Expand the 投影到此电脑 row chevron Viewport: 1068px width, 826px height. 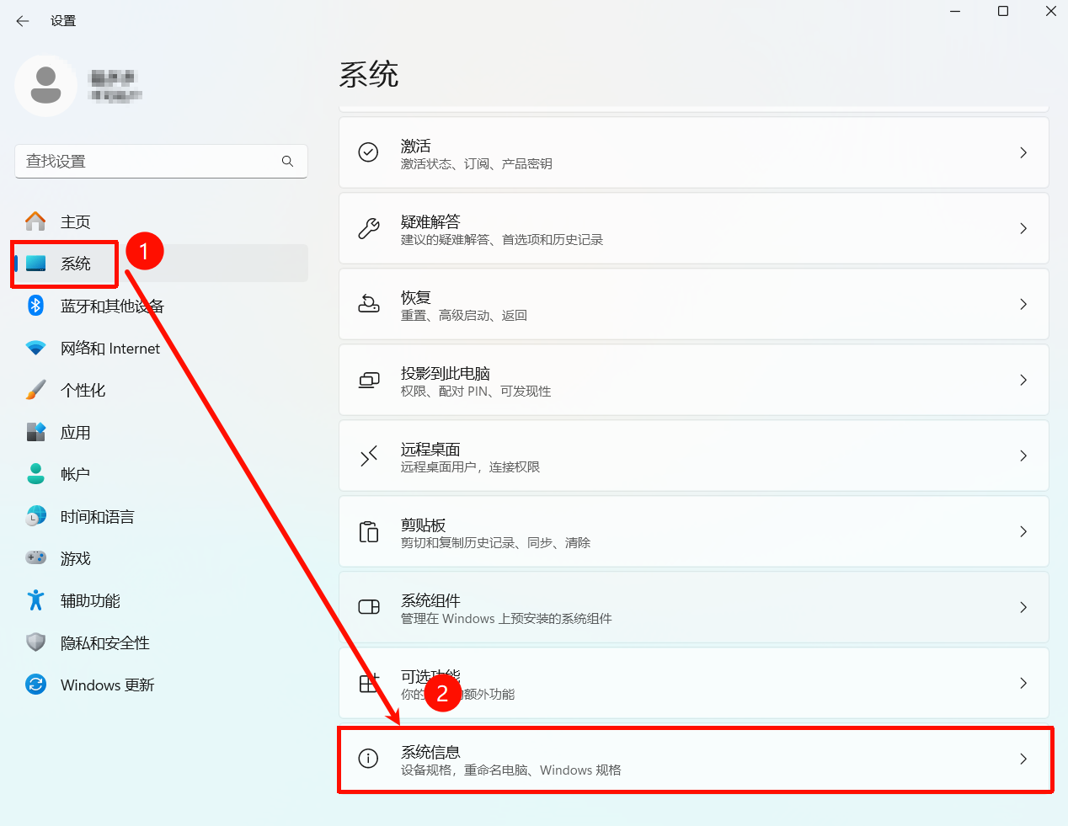click(x=1023, y=380)
